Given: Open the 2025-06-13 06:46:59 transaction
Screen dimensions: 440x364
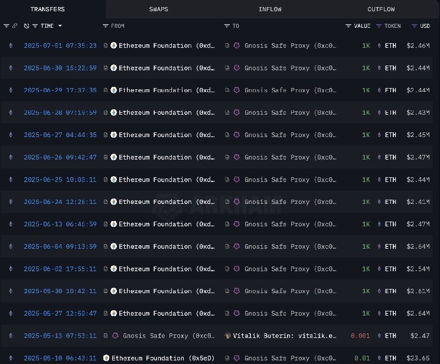Looking at the screenshot, I should coord(60,224).
